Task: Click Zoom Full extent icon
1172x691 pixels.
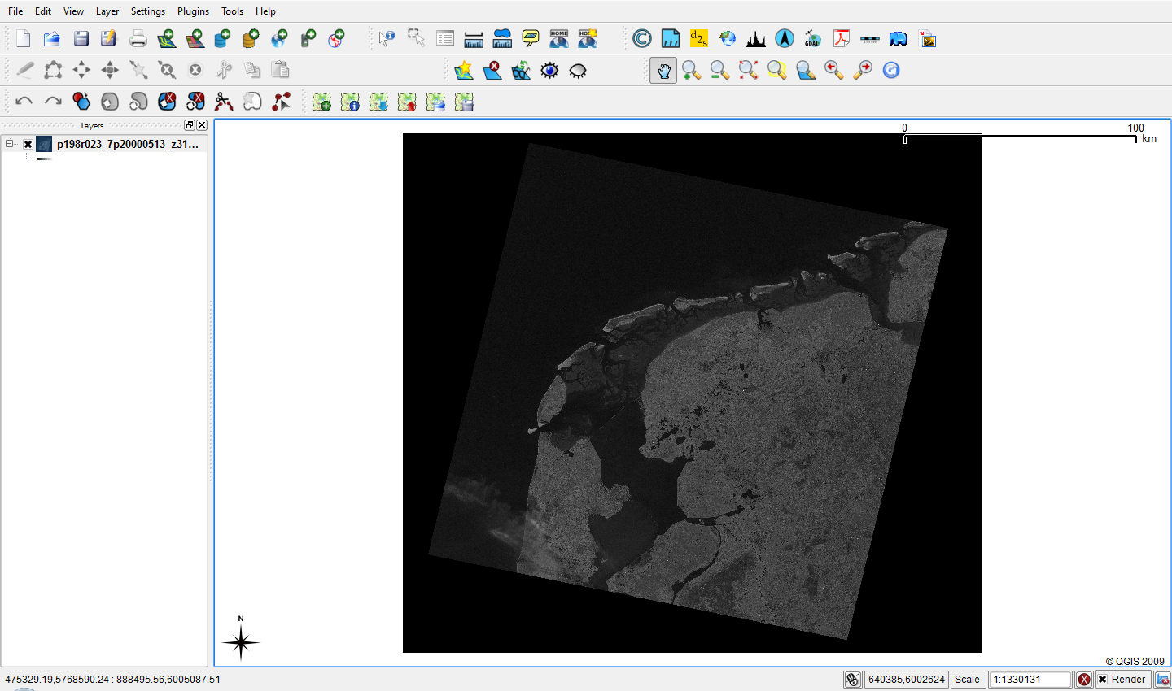Action: 749,71
